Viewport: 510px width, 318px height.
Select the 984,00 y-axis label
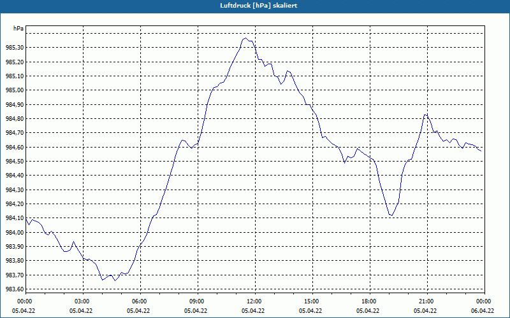click(x=15, y=232)
